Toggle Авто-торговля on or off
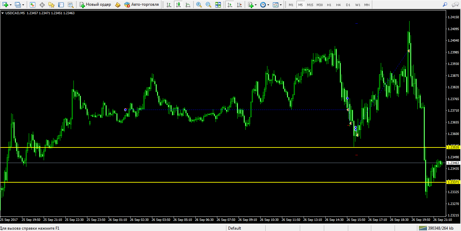Viewport: 461px width, 231px height. [141, 5]
